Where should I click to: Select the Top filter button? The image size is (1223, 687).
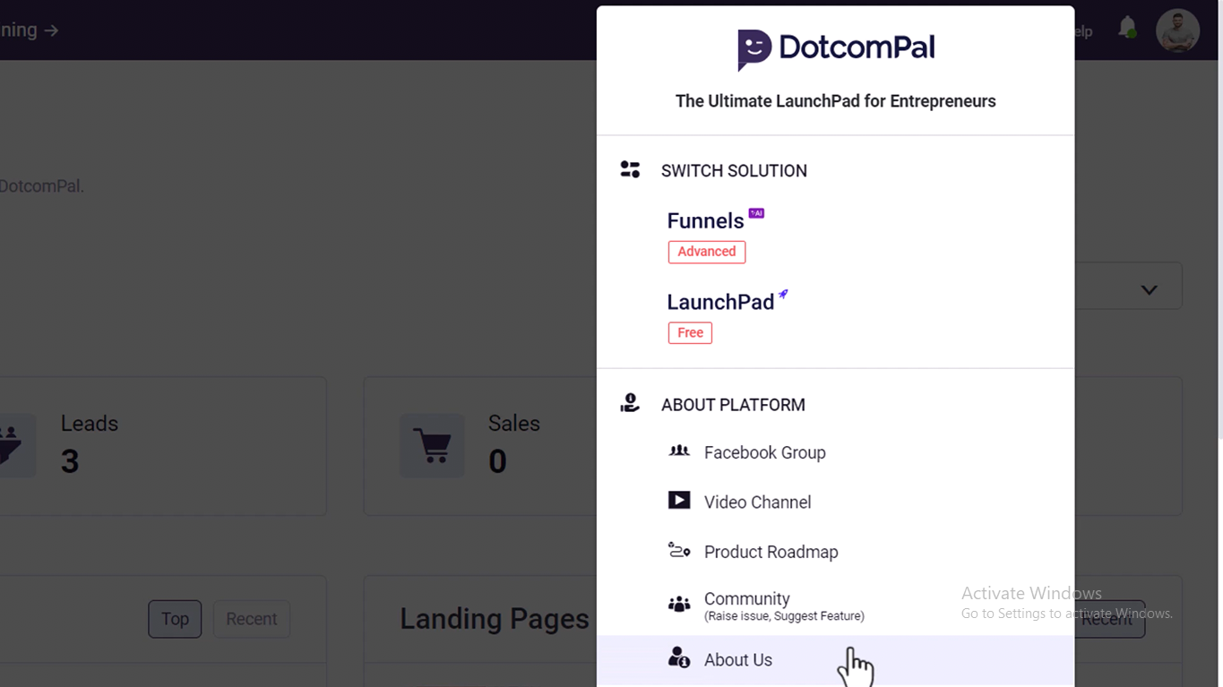tap(175, 619)
